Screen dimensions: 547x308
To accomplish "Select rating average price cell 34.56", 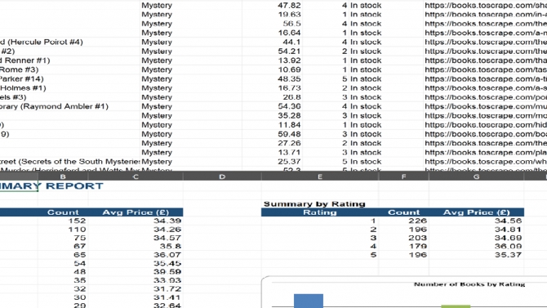I will tap(476, 221).
